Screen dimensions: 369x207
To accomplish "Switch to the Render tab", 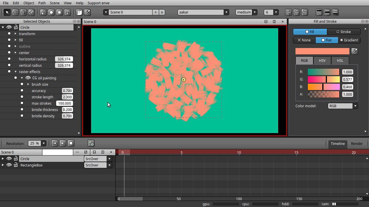I will [x=357, y=144].
